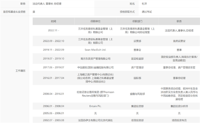Click the position 项目投资专员
Screen dimensions: 200x123
click(x=179, y=120)
